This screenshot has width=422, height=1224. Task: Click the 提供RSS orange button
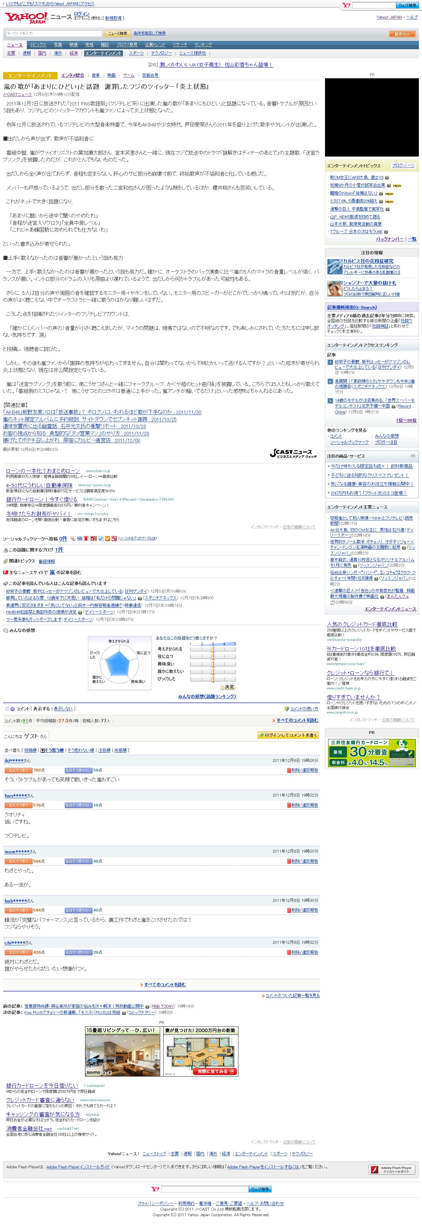coord(402,34)
